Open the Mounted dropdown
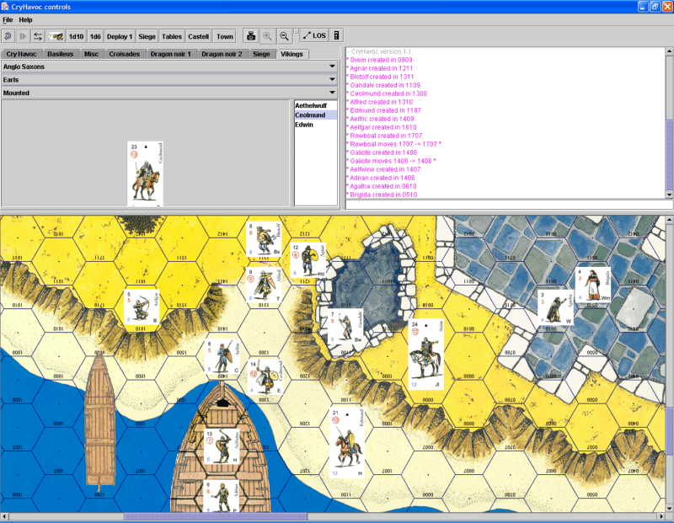This screenshot has height=523, width=674. 169,93
